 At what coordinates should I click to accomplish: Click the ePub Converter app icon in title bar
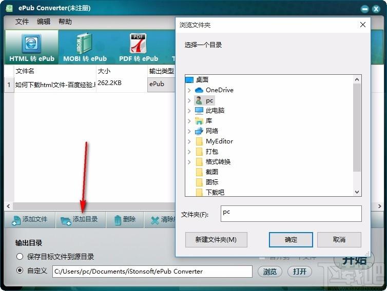(x=9, y=8)
